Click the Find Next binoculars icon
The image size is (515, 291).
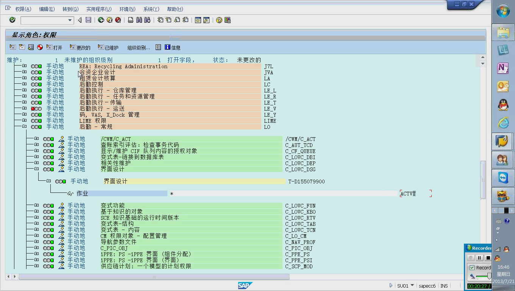pyautogui.click(x=147, y=20)
